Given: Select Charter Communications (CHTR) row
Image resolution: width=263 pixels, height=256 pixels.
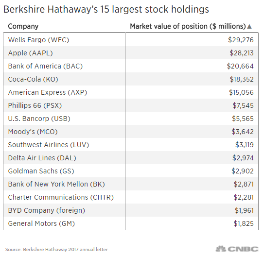Looking at the screenshot, I should pos(131,197).
